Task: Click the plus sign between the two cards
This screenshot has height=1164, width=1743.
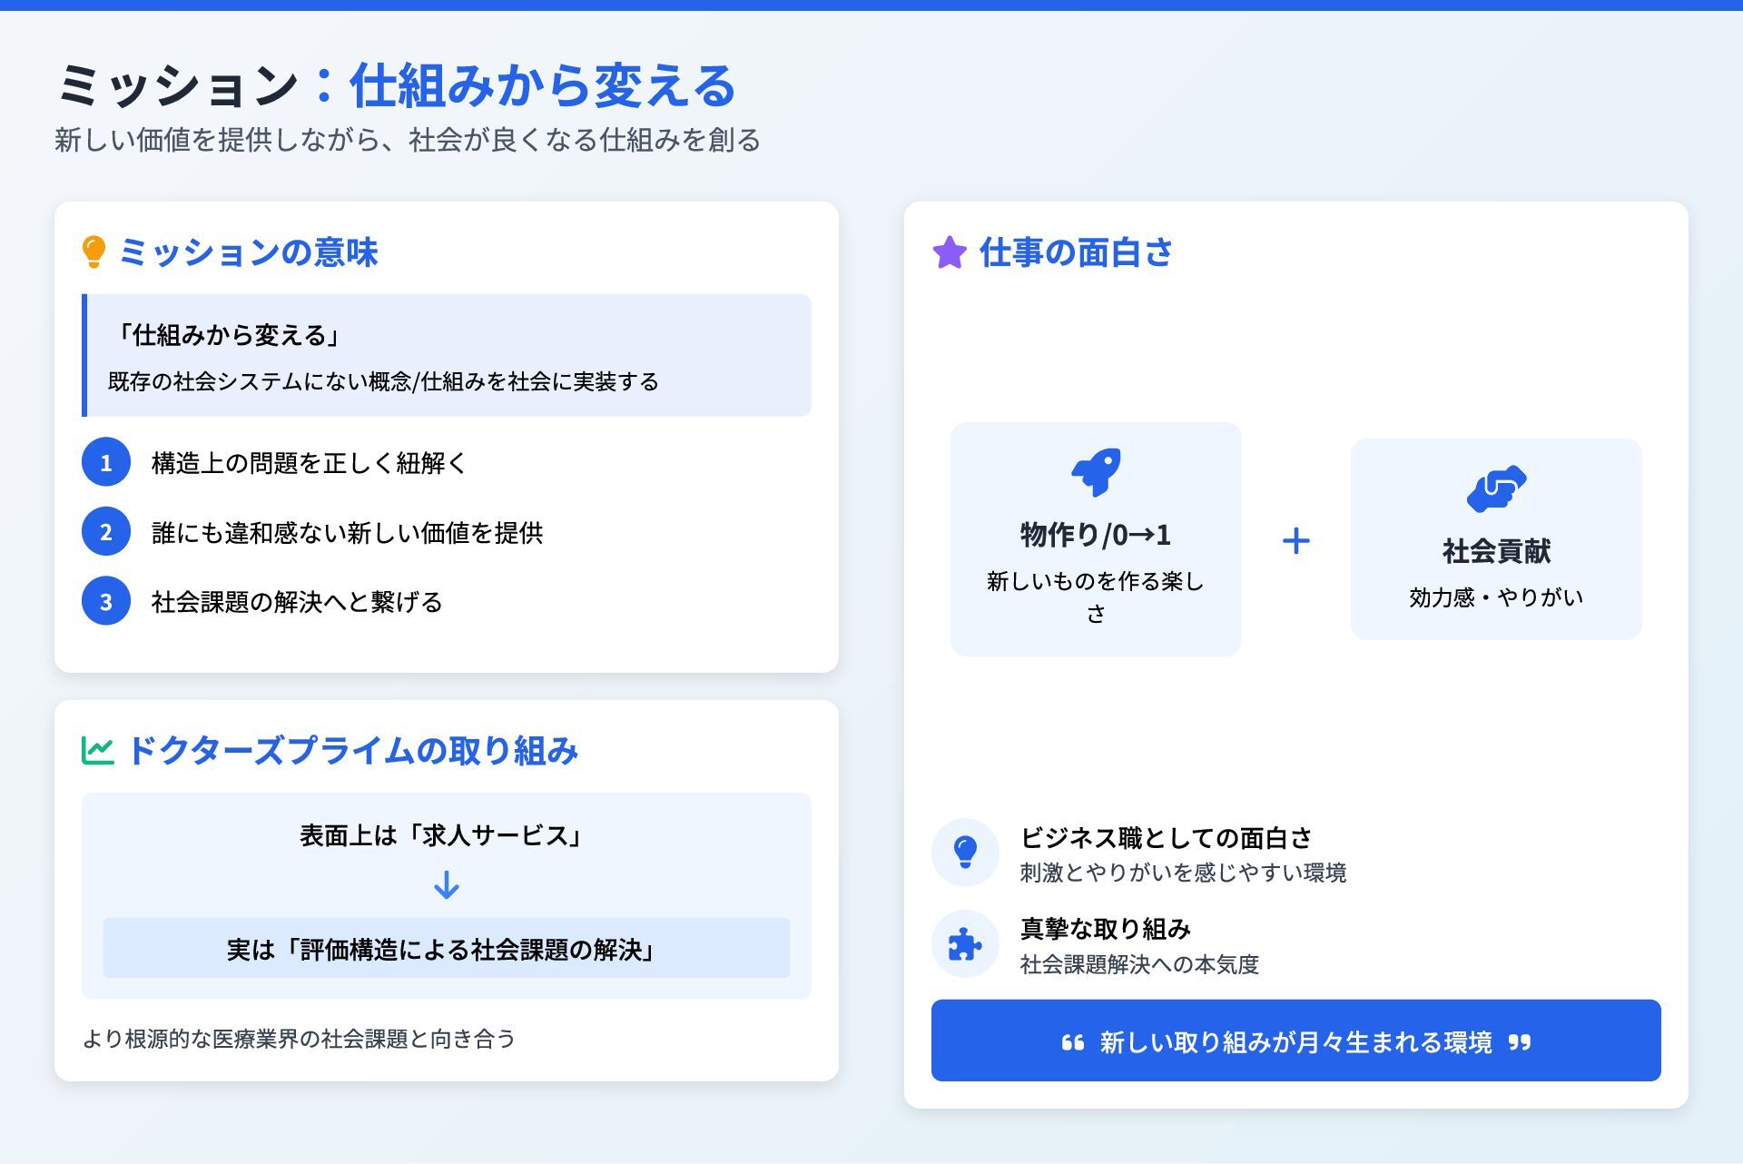Action: click(1295, 541)
